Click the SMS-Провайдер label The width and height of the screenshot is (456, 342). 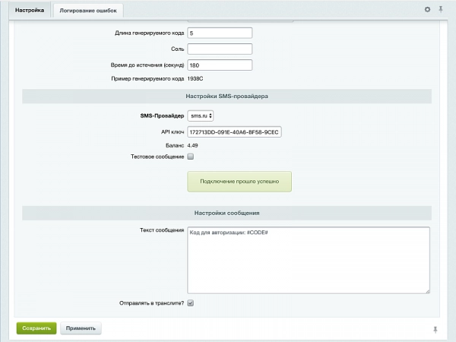(x=162, y=116)
